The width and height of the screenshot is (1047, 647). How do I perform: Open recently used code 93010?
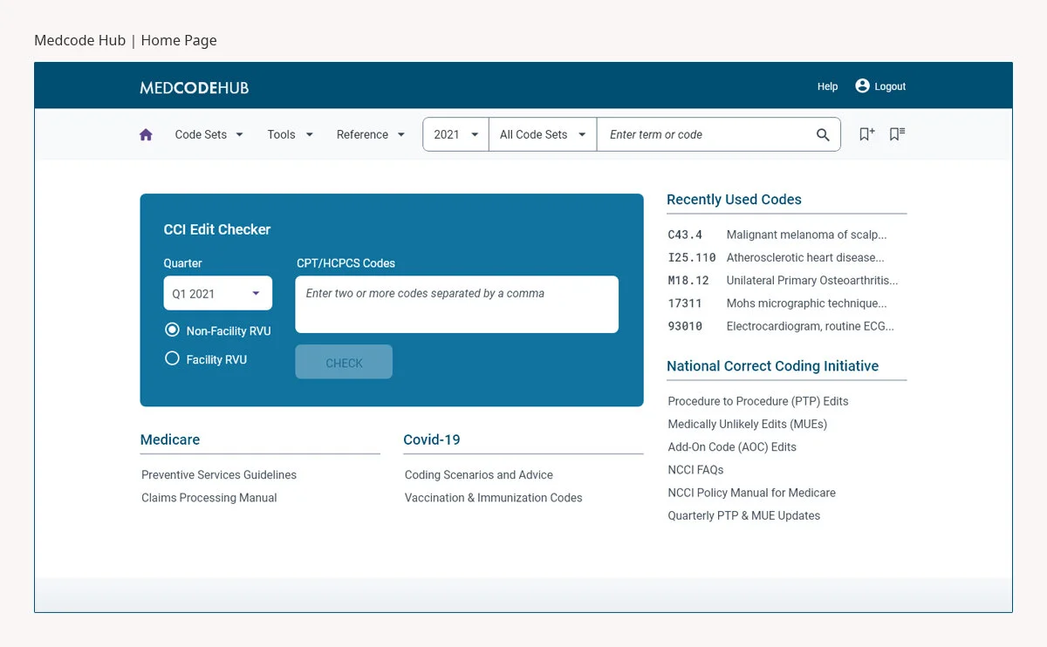[x=685, y=326]
